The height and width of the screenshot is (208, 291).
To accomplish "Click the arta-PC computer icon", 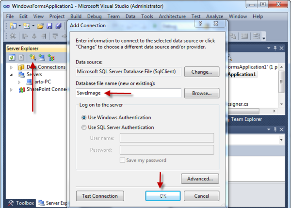I will pos(29,82).
